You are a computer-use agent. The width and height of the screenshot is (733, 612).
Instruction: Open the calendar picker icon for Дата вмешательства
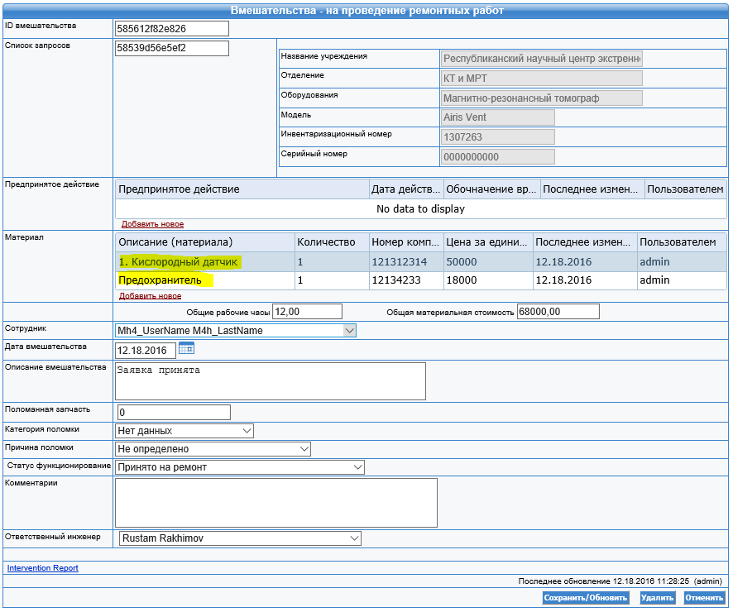(186, 348)
